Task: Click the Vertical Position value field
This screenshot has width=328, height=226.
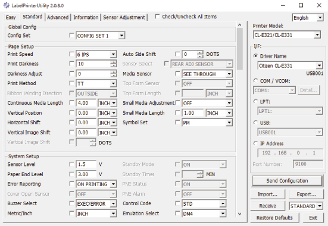Action: pyautogui.click(x=86, y=113)
